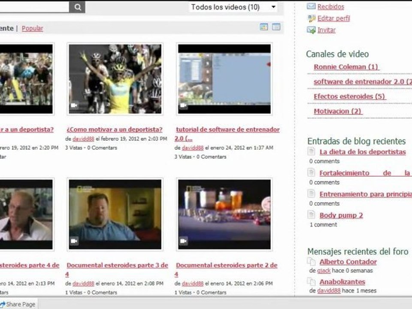Switch to grid view icon
Viewport: 412px width, 309px height.
pos(264,27)
